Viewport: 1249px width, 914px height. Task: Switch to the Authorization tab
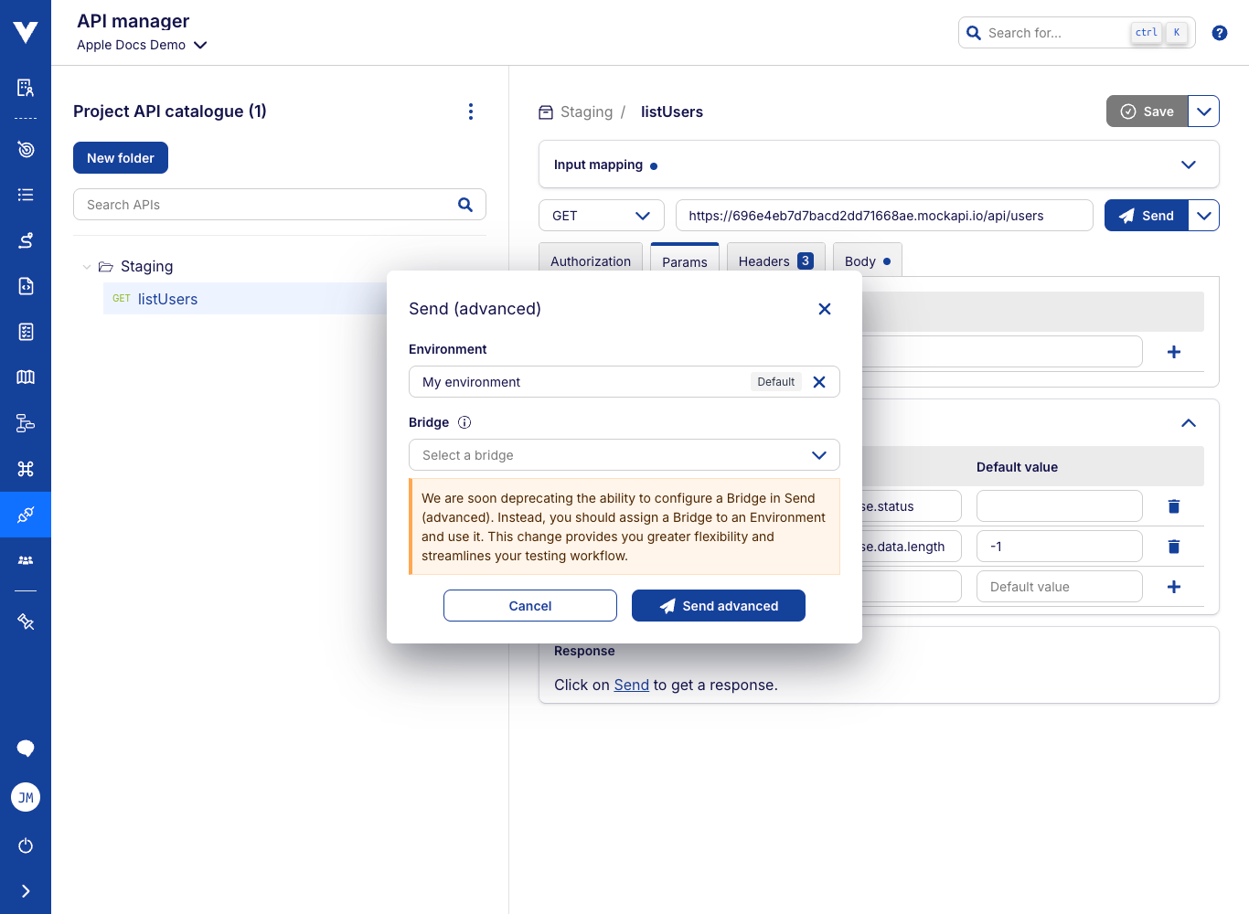(x=590, y=260)
